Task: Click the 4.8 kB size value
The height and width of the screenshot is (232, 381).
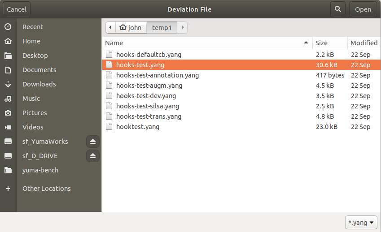Action: pos(325,116)
